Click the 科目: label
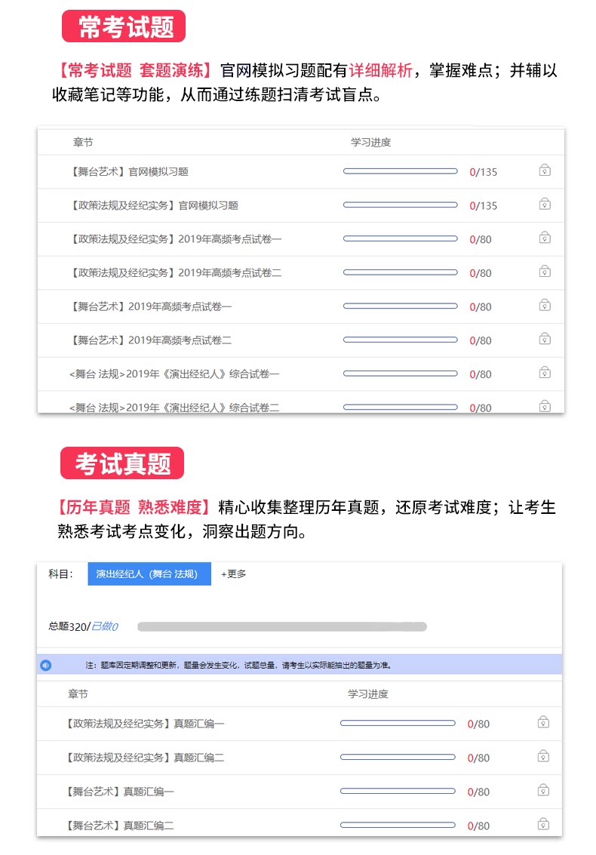This screenshot has width=596, height=855. (x=60, y=574)
